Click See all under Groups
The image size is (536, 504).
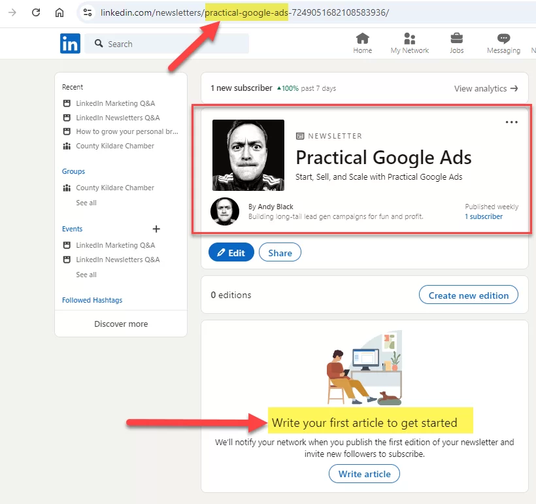[x=86, y=203]
